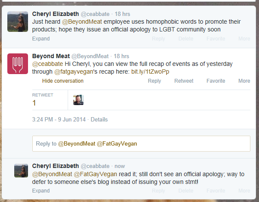This screenshot has width=259, height=202.
Task: Expand the first Cheryl Elizabeth tweet
Action: (x=41, y=39)
